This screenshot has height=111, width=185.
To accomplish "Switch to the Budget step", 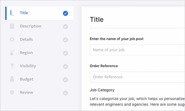I will (x=26, y=79).
